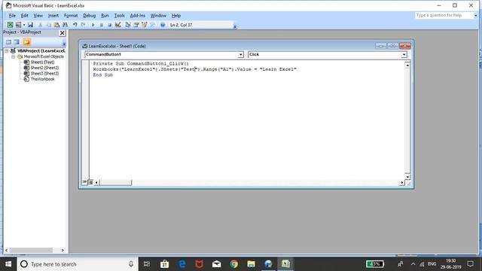Click the 'End Sub' code line

pos(103,75)
